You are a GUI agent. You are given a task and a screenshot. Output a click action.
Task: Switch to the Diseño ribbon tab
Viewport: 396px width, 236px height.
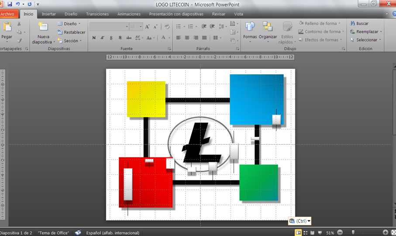[x=71, y=14]
